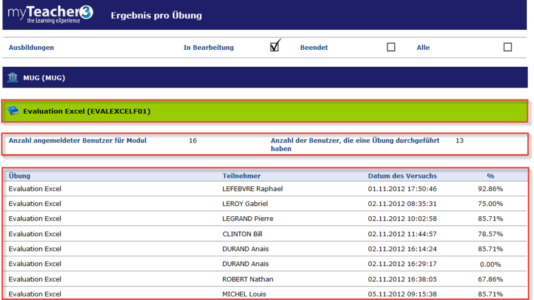This screenshot has width=534, height=300.
Task: Sort by the Übung column header
Action: click(x=19, y=176)
